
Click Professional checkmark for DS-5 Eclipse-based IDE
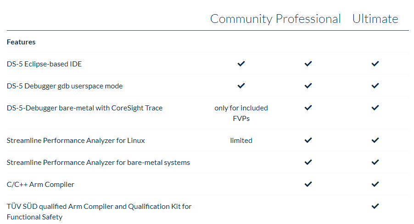(x=308, y=64)
